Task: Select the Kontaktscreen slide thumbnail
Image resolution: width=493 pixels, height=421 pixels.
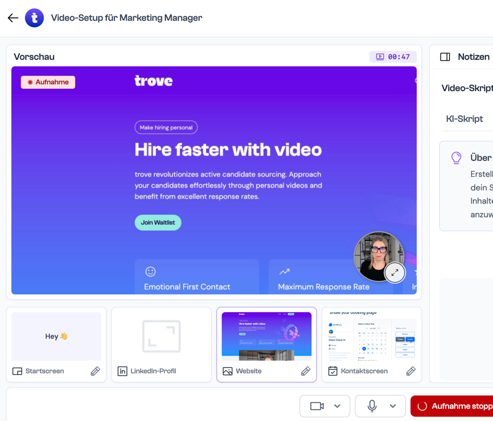Action: pos(372,336)
